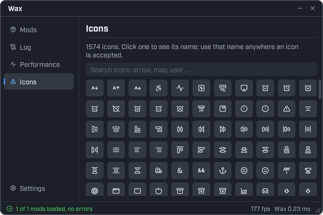Image resolution: width=323 pixels, height=215 pixels.
Task: Choose the align start vertical icon
Action: (x=201, y=150)
